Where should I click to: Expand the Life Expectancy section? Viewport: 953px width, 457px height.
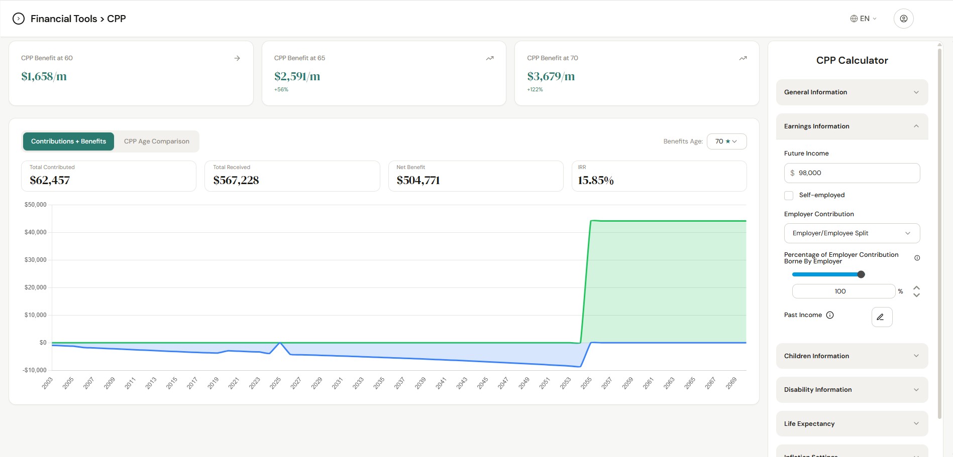tap(852, 424)
